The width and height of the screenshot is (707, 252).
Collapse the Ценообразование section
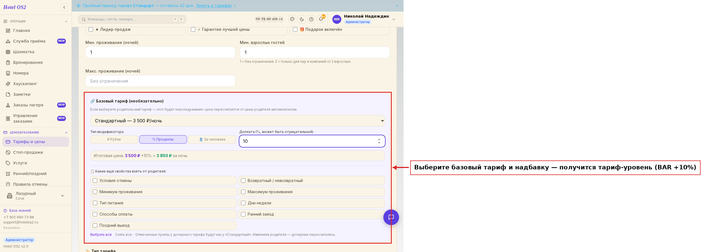click(66, 132)
